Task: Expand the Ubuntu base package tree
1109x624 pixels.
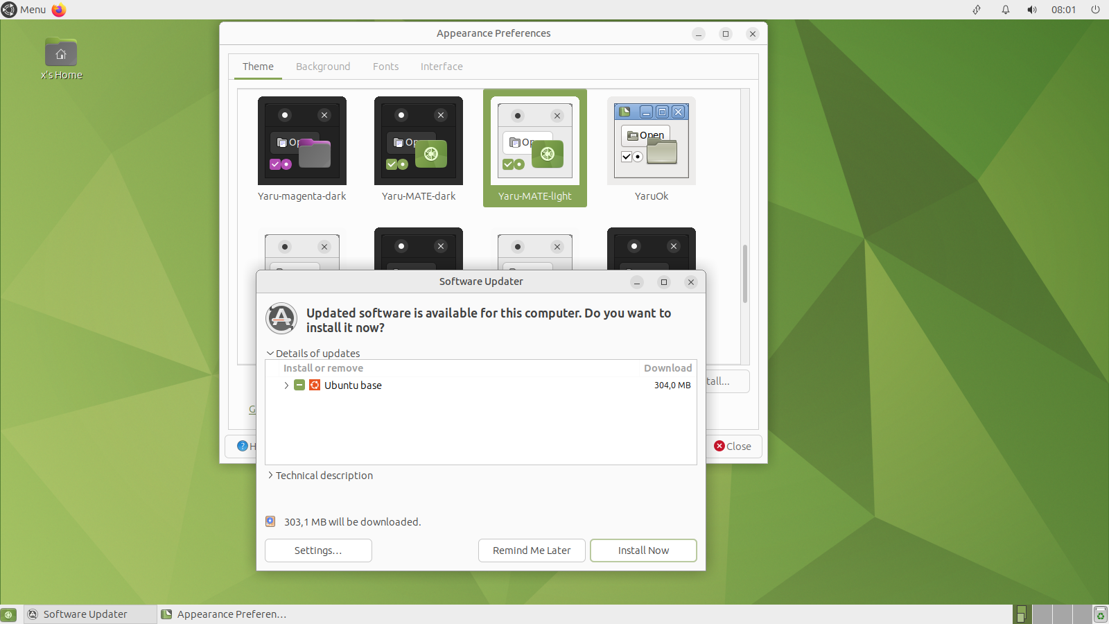Action: pyautogui.click(x=286, y=385)
